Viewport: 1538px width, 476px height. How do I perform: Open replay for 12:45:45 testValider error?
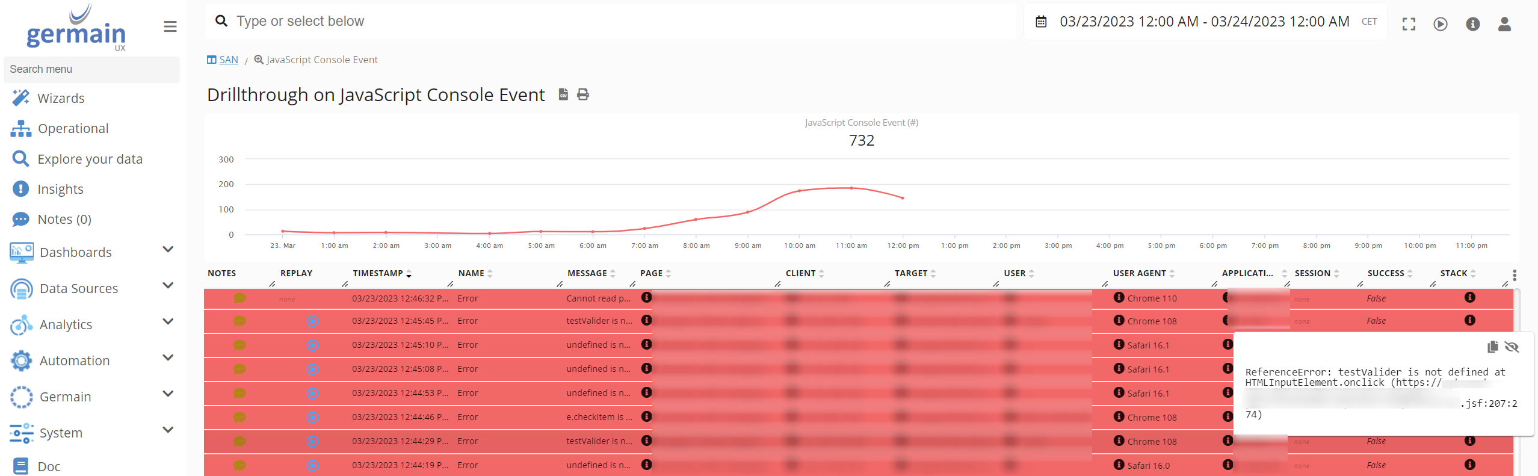click(x=312, y=321)
